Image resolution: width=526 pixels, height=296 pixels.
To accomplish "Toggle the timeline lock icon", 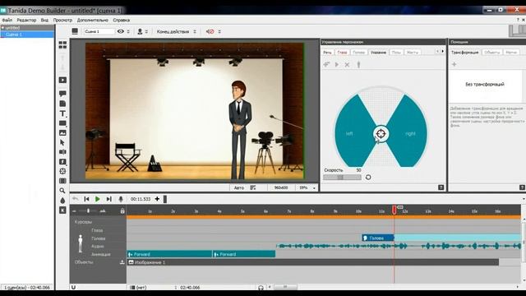I will [x=122, y=210].
